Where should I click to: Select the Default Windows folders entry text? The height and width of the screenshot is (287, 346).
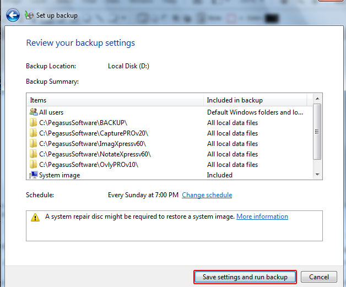click(x=255, y=112)
